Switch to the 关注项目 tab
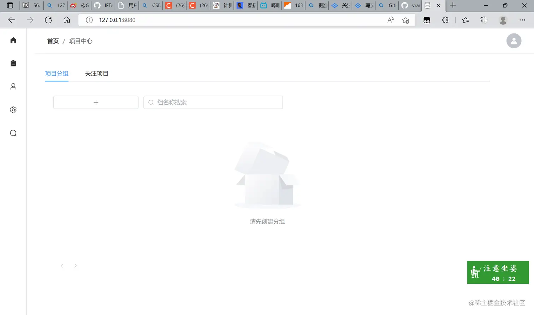The height and width of the screenshot is (315, 534). pyautogui.click(x=96, y=74)
